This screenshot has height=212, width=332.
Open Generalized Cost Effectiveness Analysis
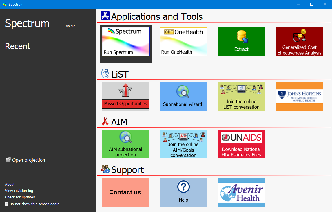point(299,42)
